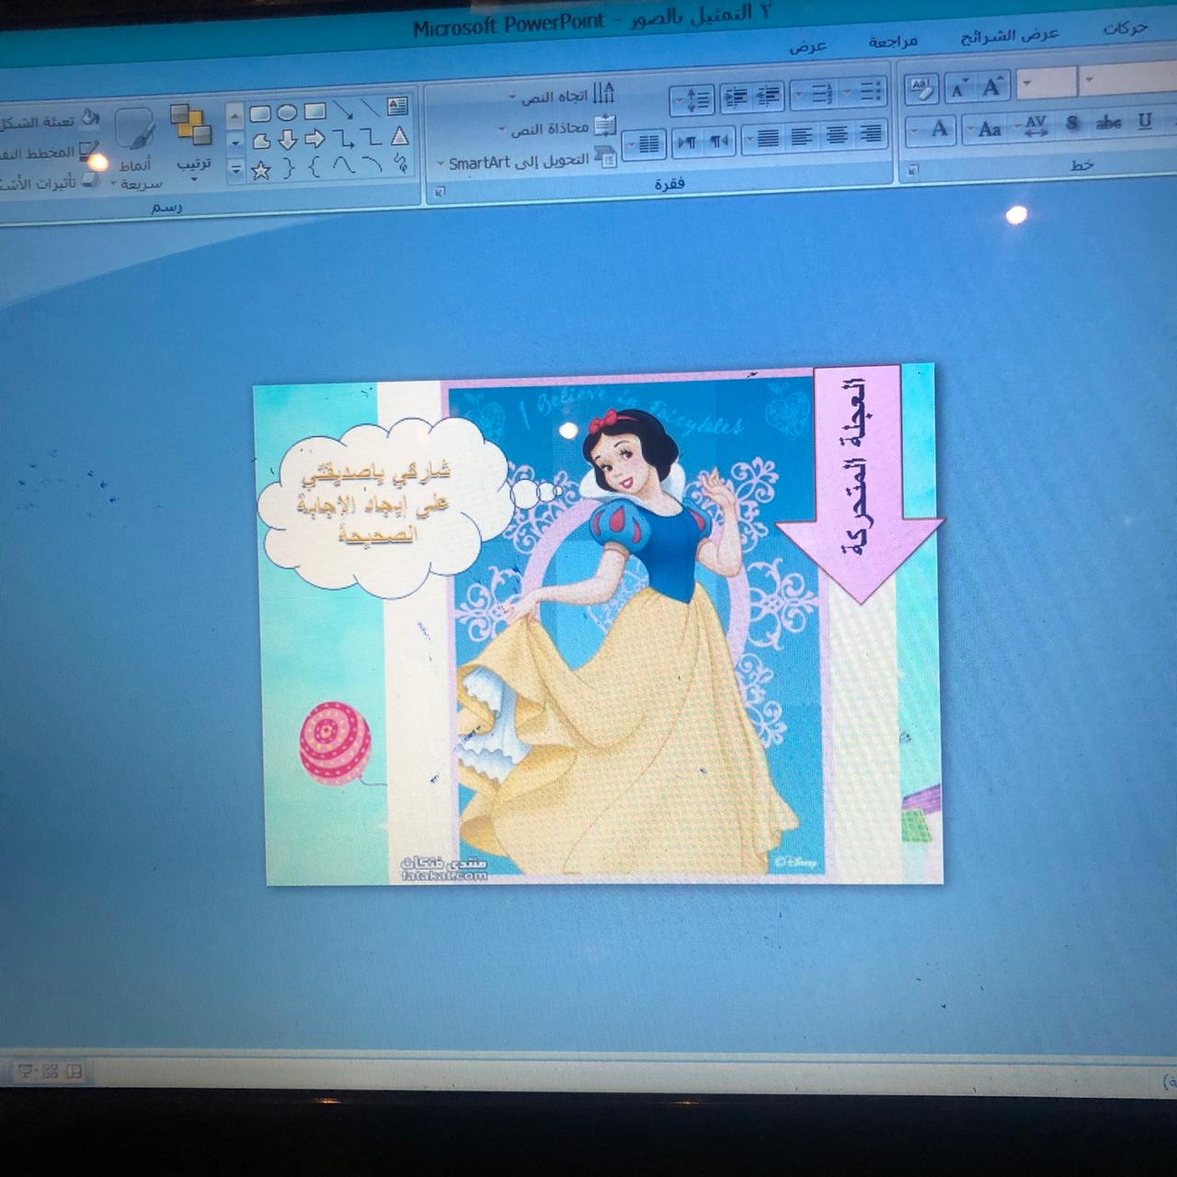The image size is (1177, 1177).
Task: Open the حركات animations tab
Action: click(x=1125, y=29)
